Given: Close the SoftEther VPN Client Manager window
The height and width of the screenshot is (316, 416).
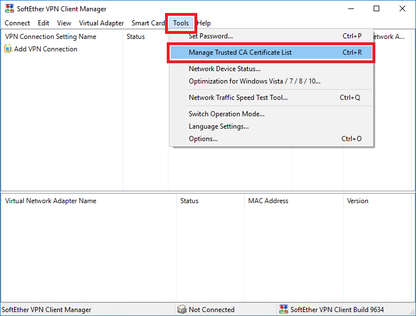Looking at the screenshot, I should (402, 8).
